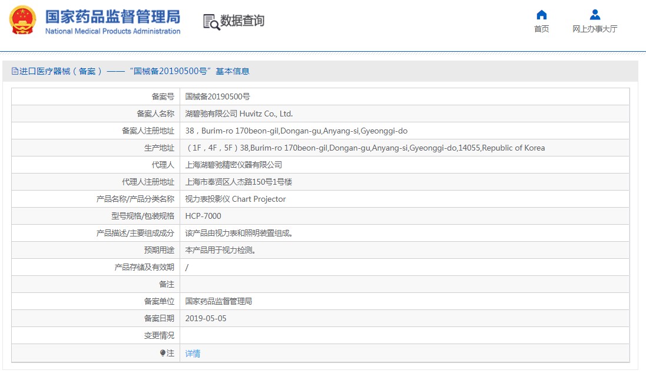Click the 产品存储及有效期 label
Image resolution: width=646 pixels, height=380 pixels.
pos(144,267)
